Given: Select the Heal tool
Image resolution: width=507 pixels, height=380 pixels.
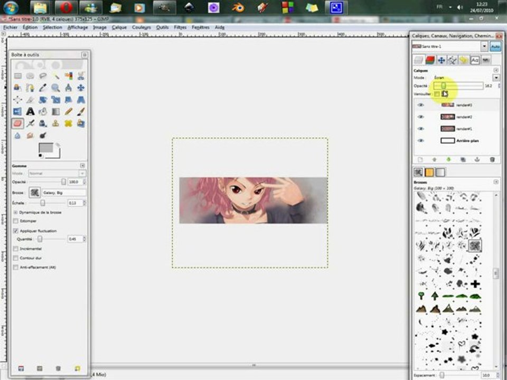Looking at the screenshot, I should (68, 123).
